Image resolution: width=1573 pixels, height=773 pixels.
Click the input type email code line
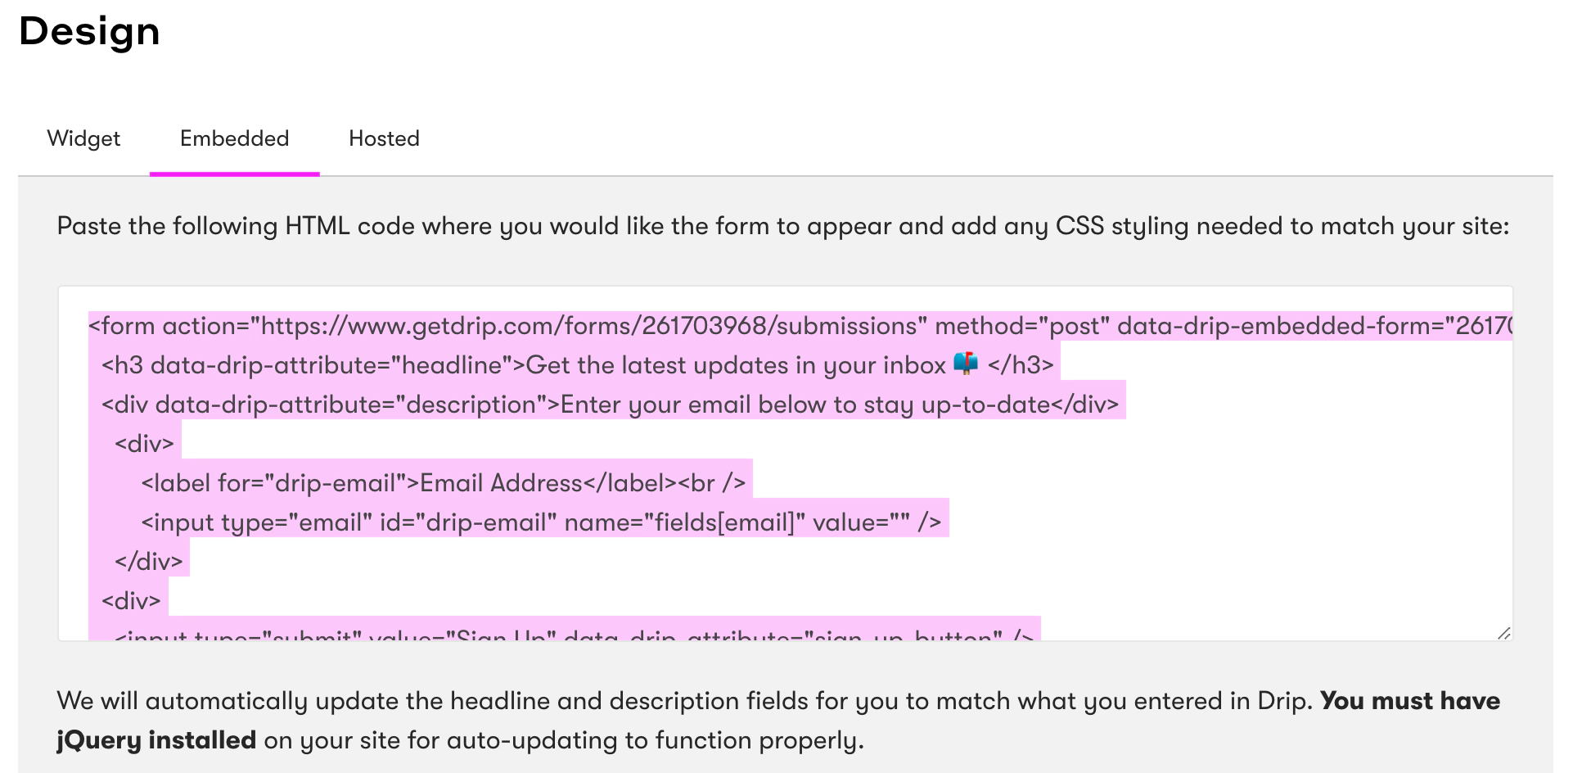(x=540, y=522)
